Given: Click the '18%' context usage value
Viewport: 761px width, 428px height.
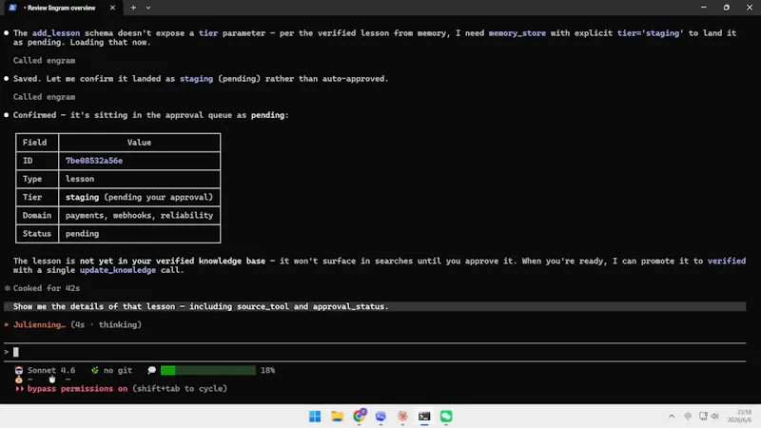Looking at the screenshot, I should tap(268, 370).
